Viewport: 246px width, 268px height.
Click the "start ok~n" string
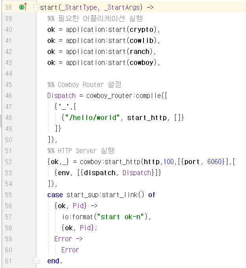click(121, 217)
